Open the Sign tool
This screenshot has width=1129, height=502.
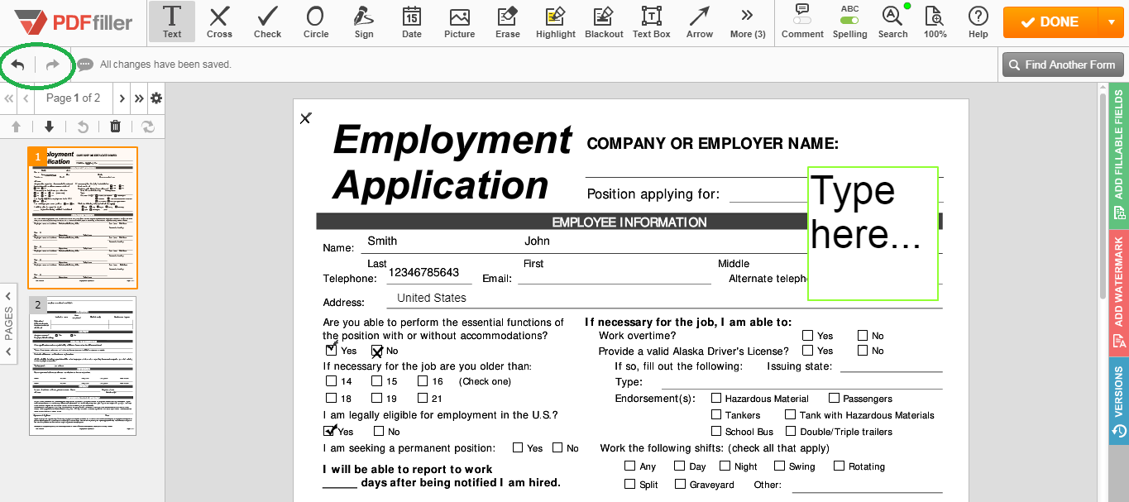(x=363, y=22)
